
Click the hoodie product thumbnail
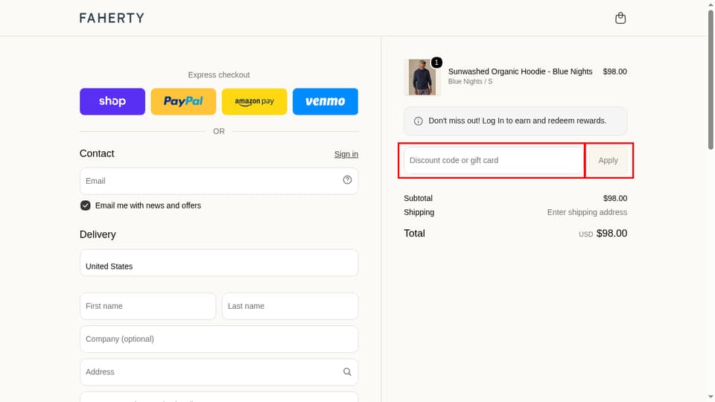[422, 77]
